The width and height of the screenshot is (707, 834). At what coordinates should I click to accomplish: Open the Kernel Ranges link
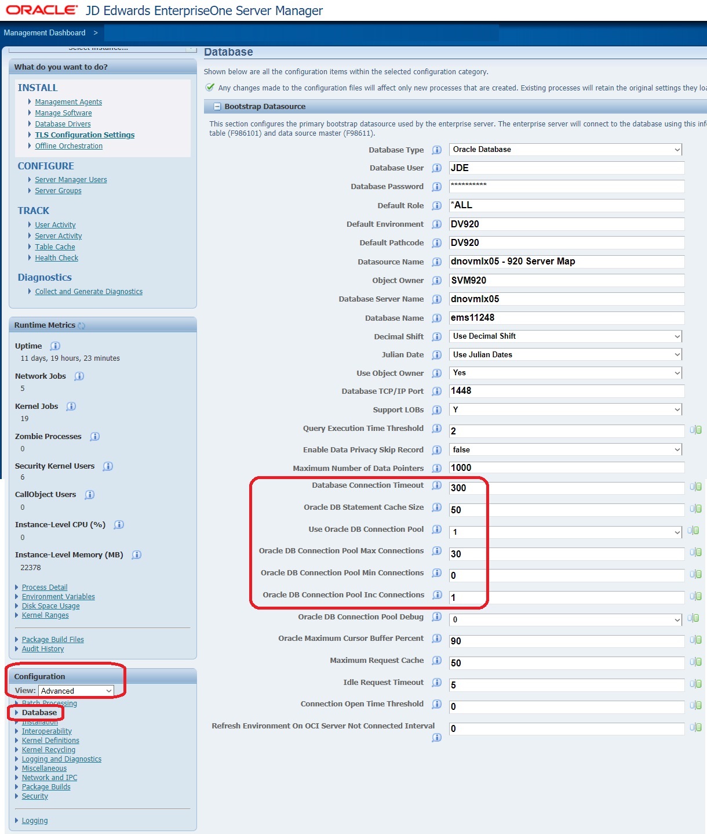pyautogui.click(x=45, y=615)
